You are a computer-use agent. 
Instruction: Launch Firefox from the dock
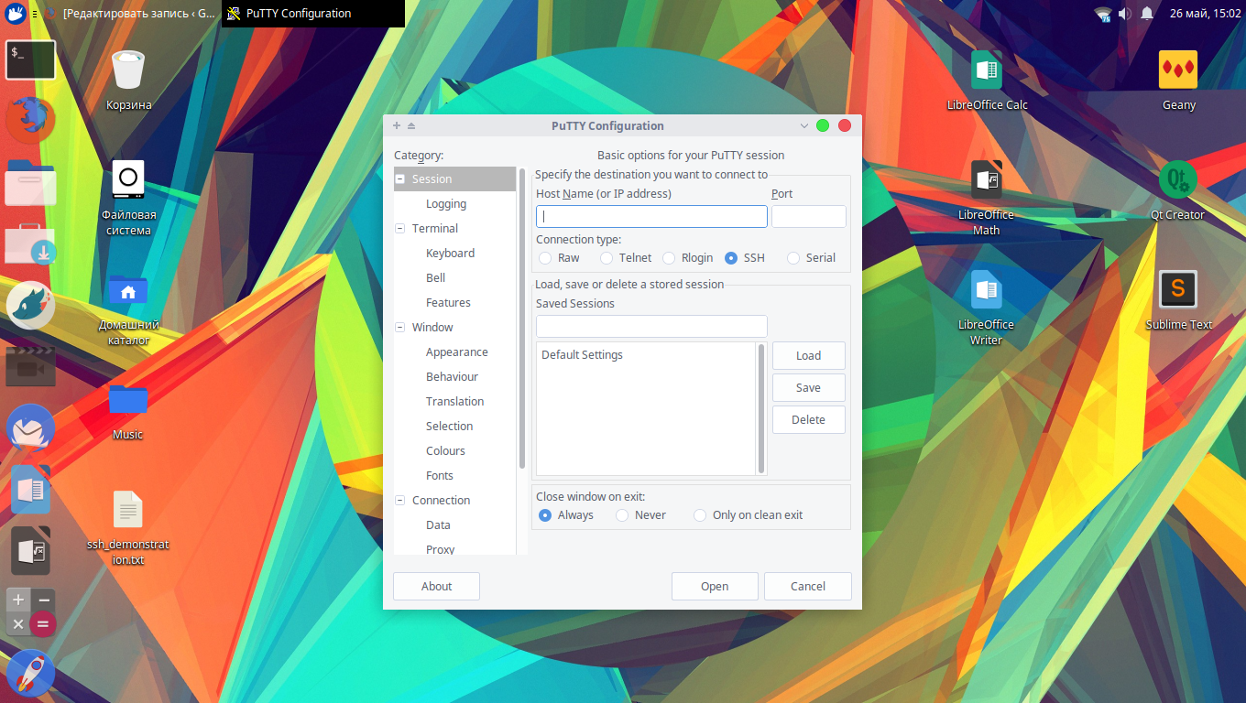coord(31,119)
